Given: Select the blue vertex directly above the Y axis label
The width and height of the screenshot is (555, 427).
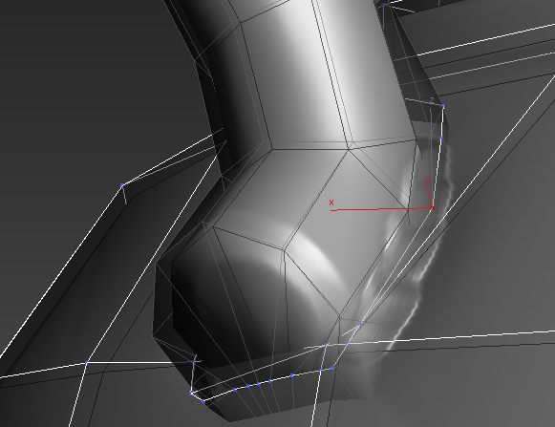Looking at the screenshot, I should tap(441, 139).
